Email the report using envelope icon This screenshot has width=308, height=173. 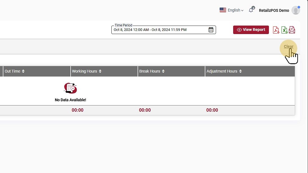click(x=292, y=30)
